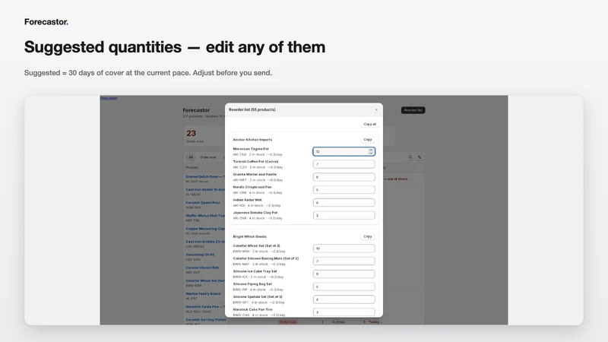Edit the Japanese Donabe Clay Pot quantity
The height and width of the screenshot is (342, 608).
pyautogui.click(x=344, y=215)
